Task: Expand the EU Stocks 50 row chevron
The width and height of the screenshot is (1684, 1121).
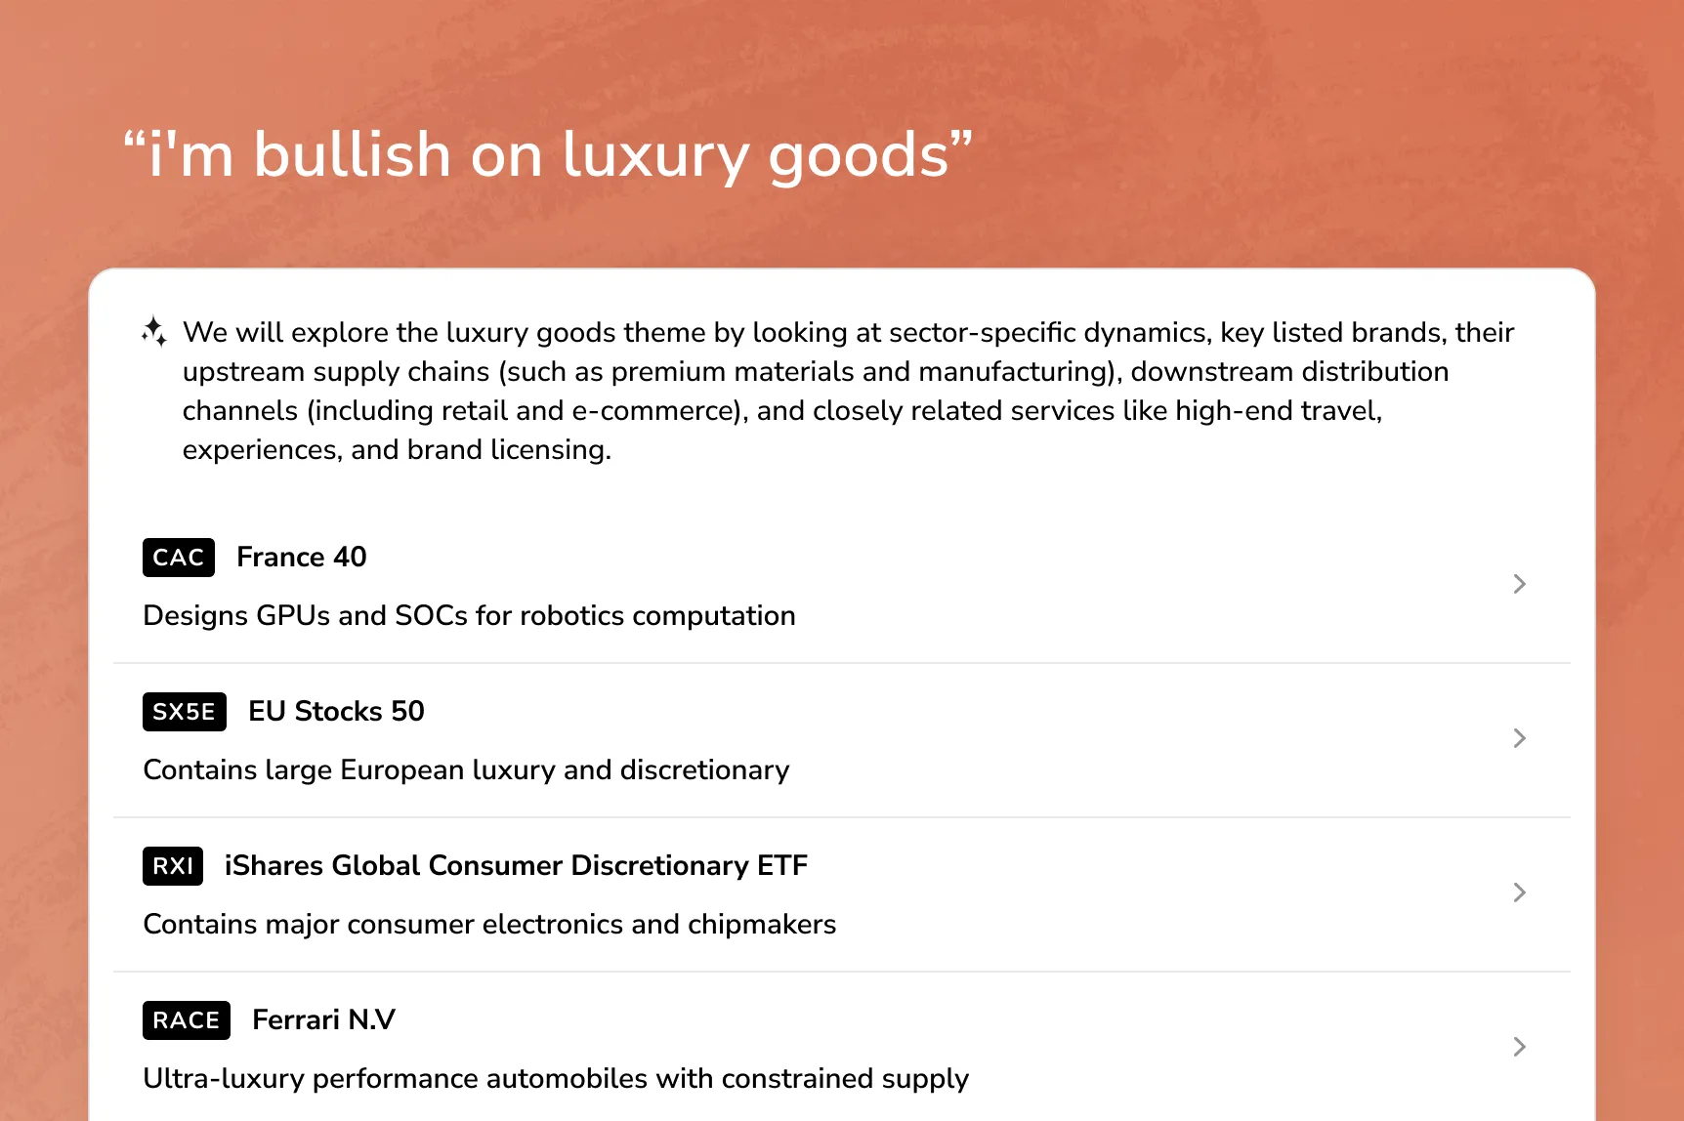Action: point(1519,738)
